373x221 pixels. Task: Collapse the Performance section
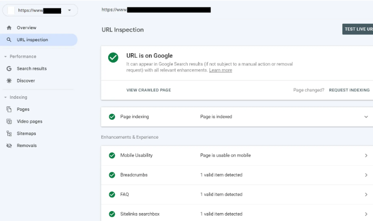pos(5,57)
